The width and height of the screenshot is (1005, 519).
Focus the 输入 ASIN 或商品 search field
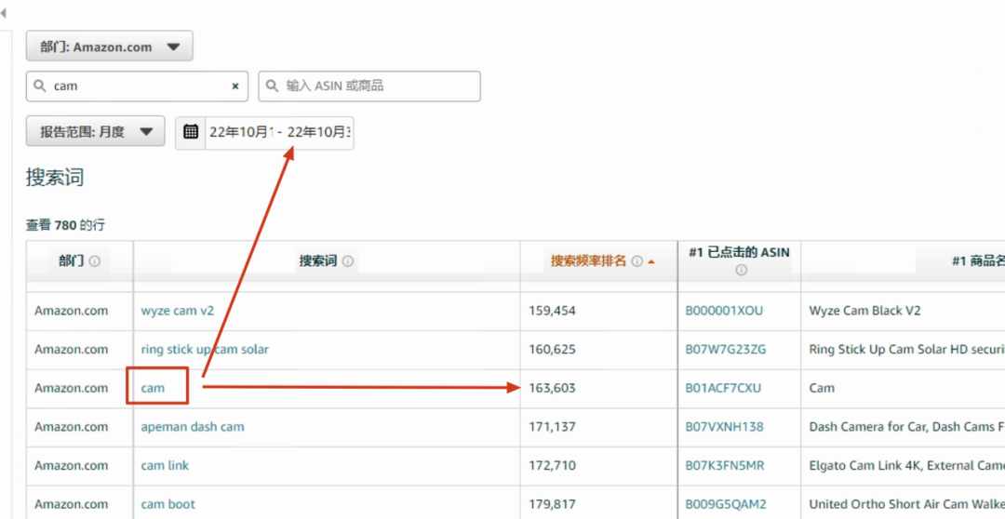[369, 86]
